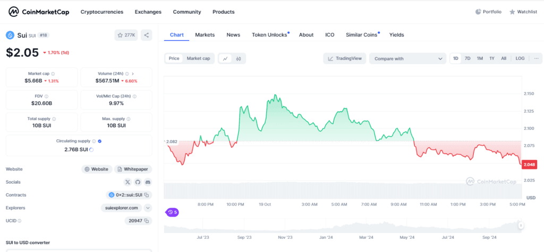Open the TradingView chart button
The width and height of the screenshot is (544, 252).
pos(344,58)
